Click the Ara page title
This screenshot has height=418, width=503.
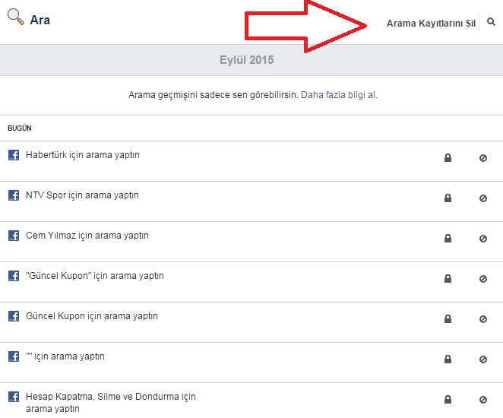pyautogui.click(x=40, y=20)
